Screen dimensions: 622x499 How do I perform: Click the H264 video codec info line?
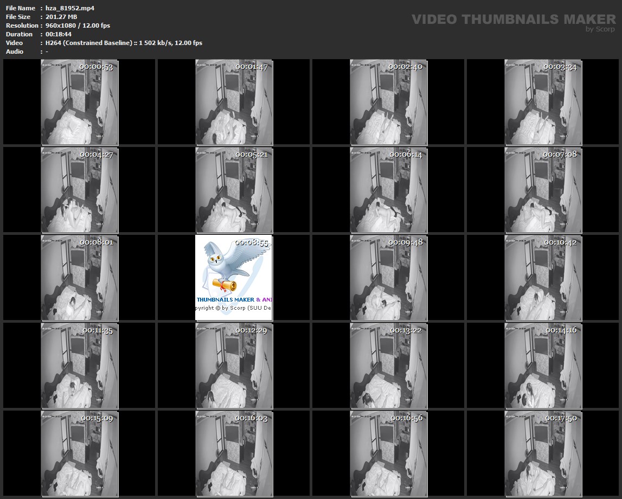pyautogui.click(x=124, y=43)
